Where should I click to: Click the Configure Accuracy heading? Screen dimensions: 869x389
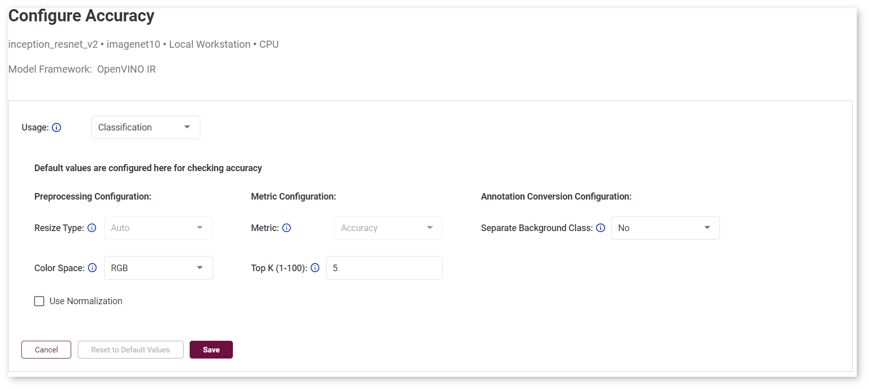(81, 16)
